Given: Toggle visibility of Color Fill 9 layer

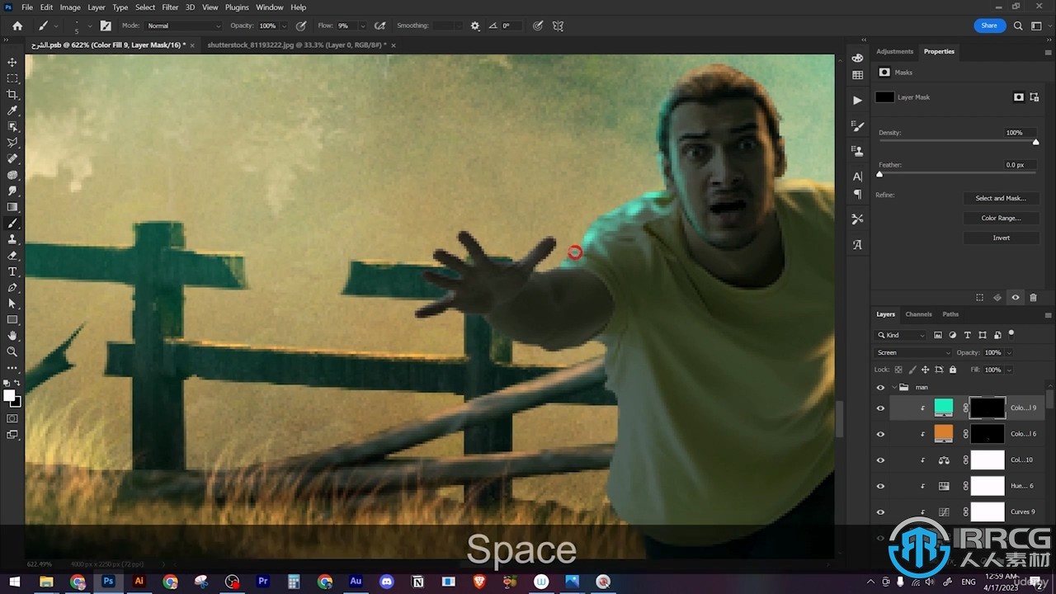Looking at the screenshot, I should pos(880,408).
